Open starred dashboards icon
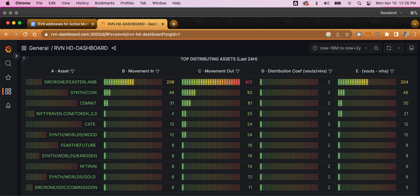Viewport: 420px width, 196px height. (8, 77)
